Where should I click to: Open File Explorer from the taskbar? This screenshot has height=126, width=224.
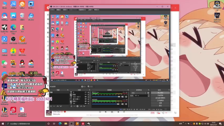(66, 124)
